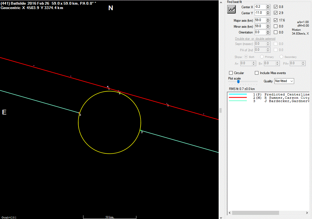The height and width of the screenshot is (219, 312).
Task: Select R Sumner, Carson City legend entry
Action: (269, 98)
